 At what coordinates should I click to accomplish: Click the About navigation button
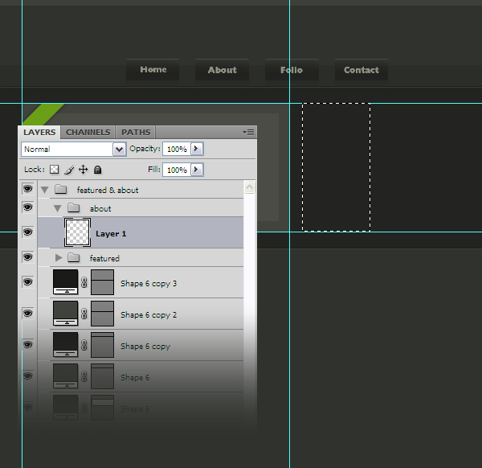[x=222, y=70]
